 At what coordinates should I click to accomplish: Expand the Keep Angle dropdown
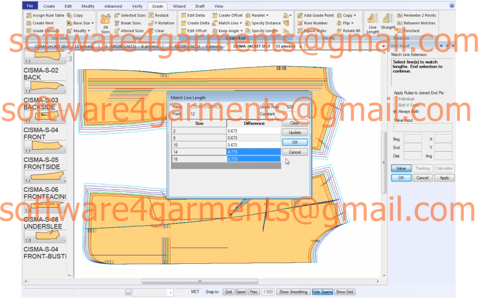(x=242, y=31)
